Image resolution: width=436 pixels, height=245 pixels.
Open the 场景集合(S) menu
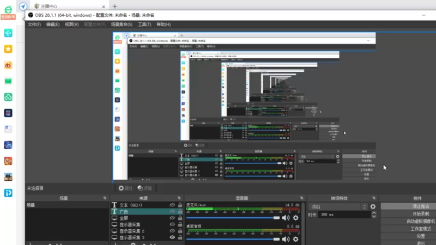[x=122, y=24]
